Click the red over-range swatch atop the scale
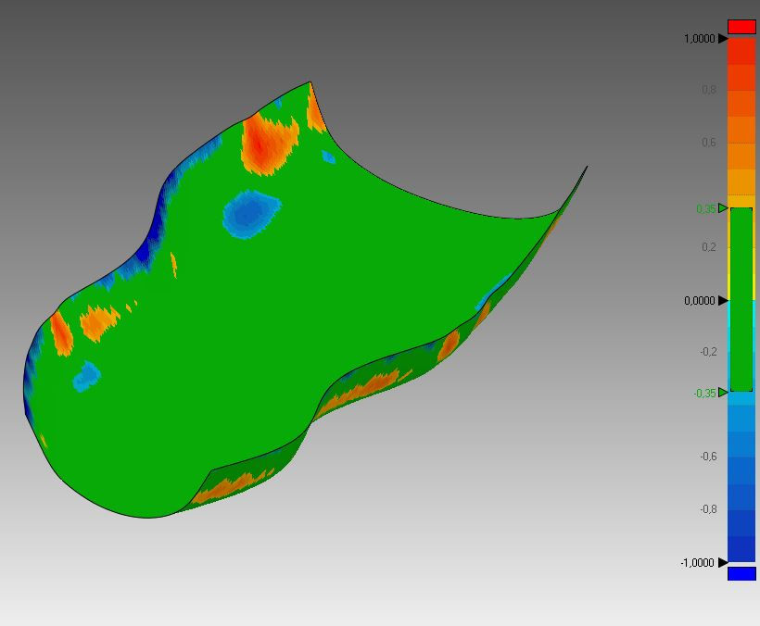 pyautogui.click(x=741, y=27)
